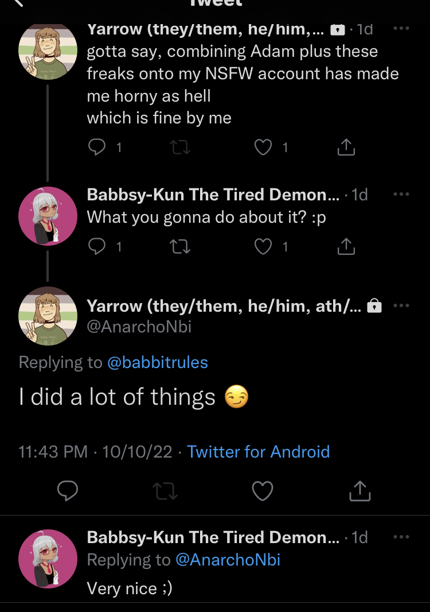Like the main 'I did a lot of things' tweet
The width and height of the screenshot is (430, 612).
(x=263, y=491)
